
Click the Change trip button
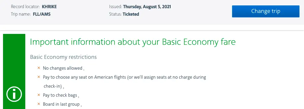[265, 11]
